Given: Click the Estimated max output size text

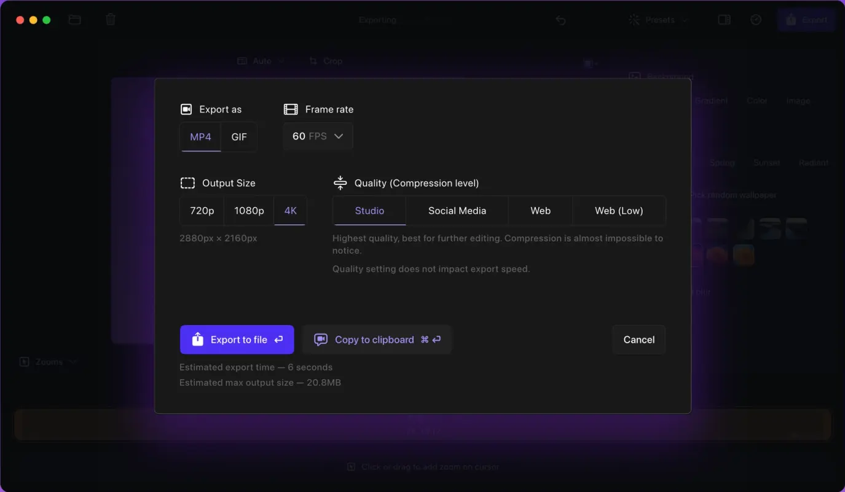Looking at the screenshot, I should [260, 383].
